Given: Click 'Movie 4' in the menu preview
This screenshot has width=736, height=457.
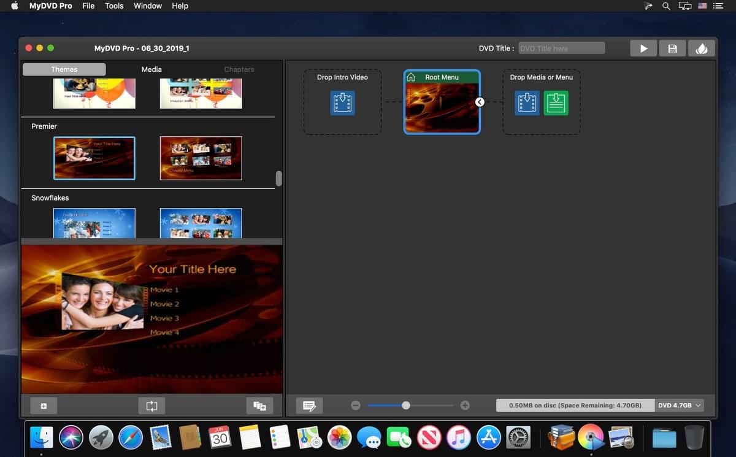Looking at the screenshot, I should tap(164, 332).
